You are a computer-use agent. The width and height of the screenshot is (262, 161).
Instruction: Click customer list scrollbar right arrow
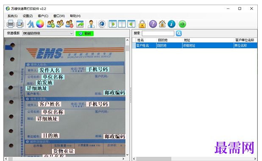pyautogui.click(x=255, y=158)
